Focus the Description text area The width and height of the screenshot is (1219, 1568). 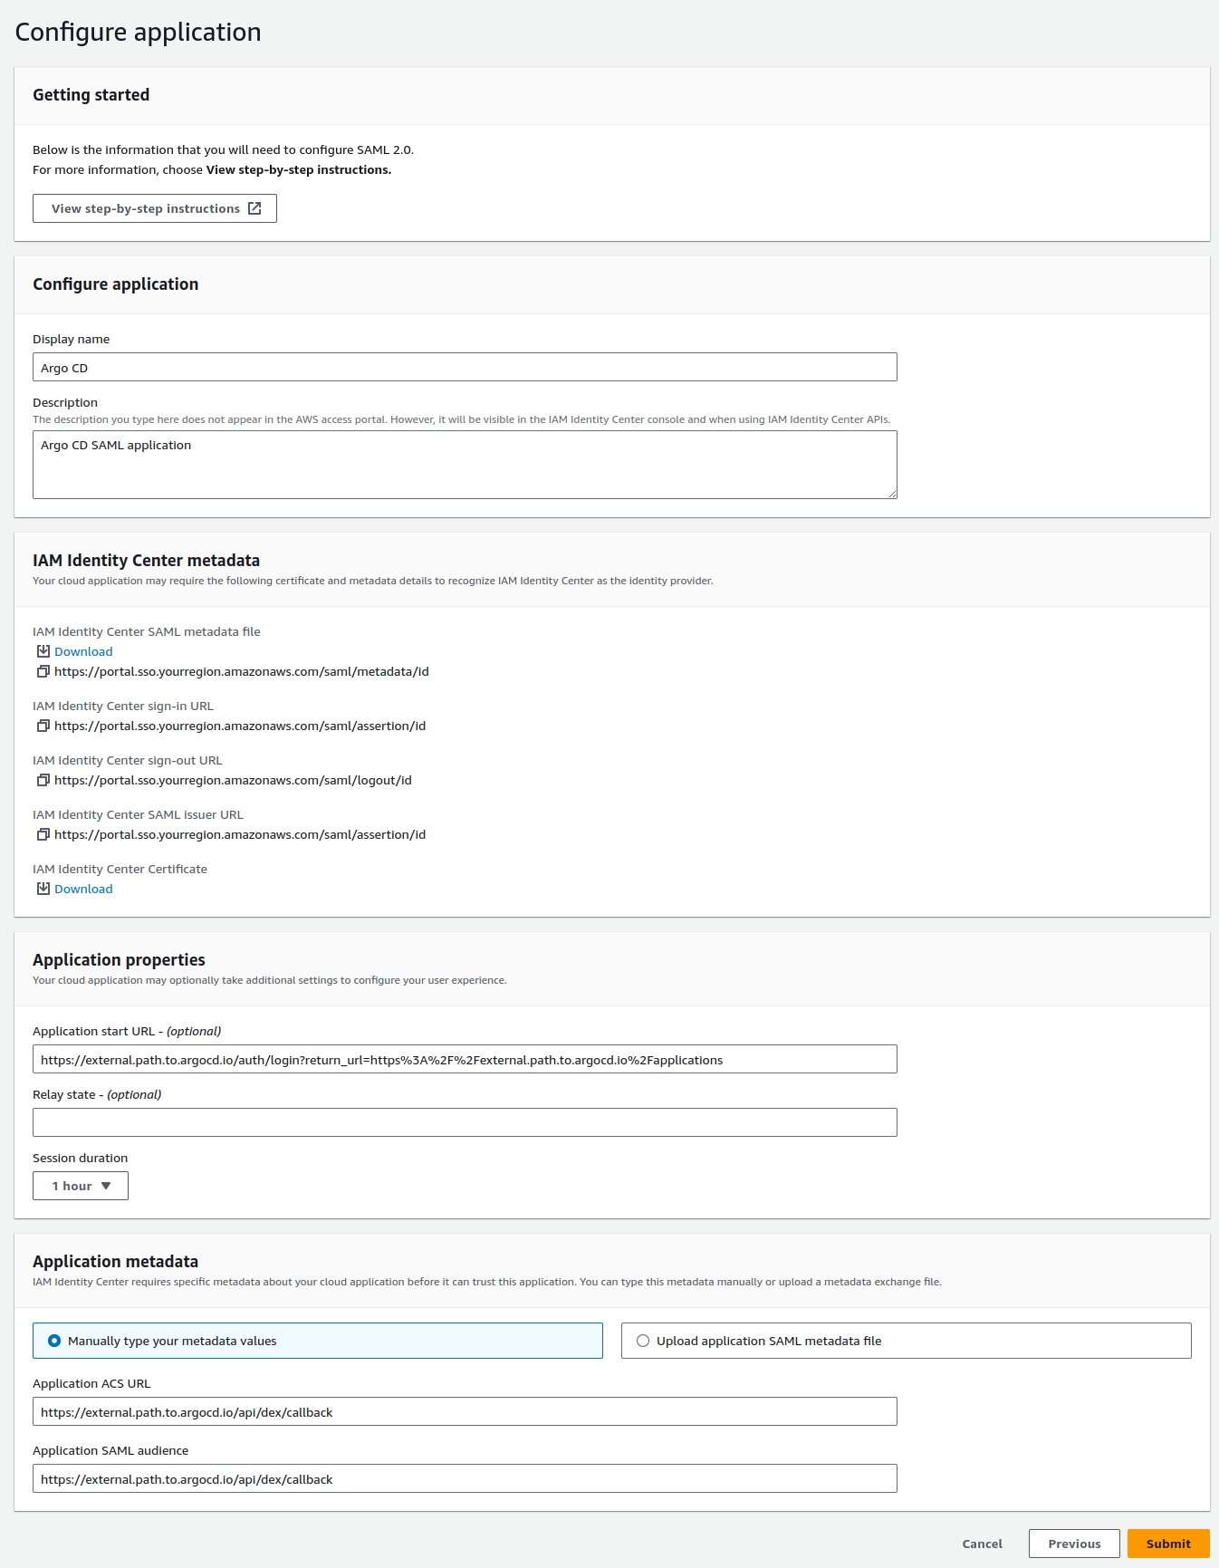click(x=465, y=464)
